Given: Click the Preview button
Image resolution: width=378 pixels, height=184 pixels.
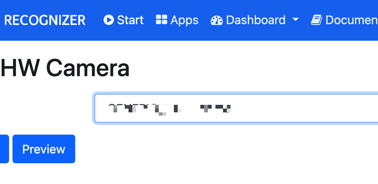Looking at the screenshot, I should [x=44, y=149].
